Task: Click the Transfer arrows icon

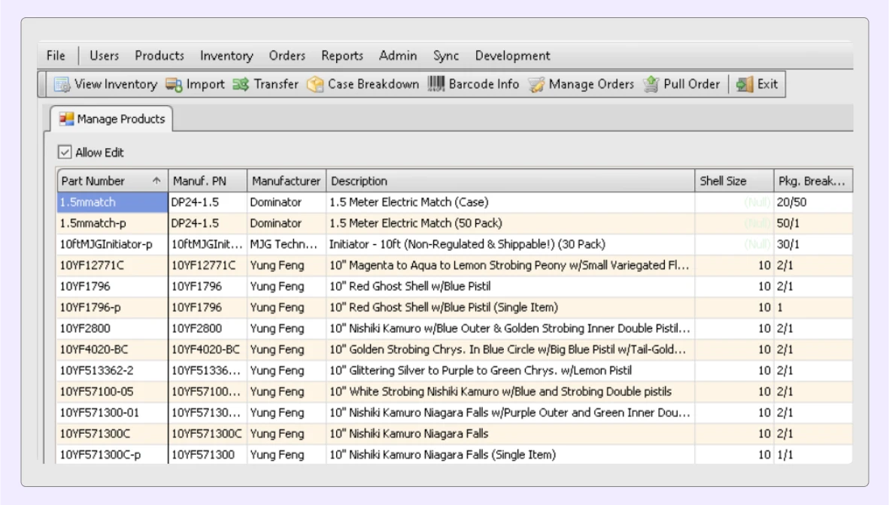Action: (x=241, y=84)
